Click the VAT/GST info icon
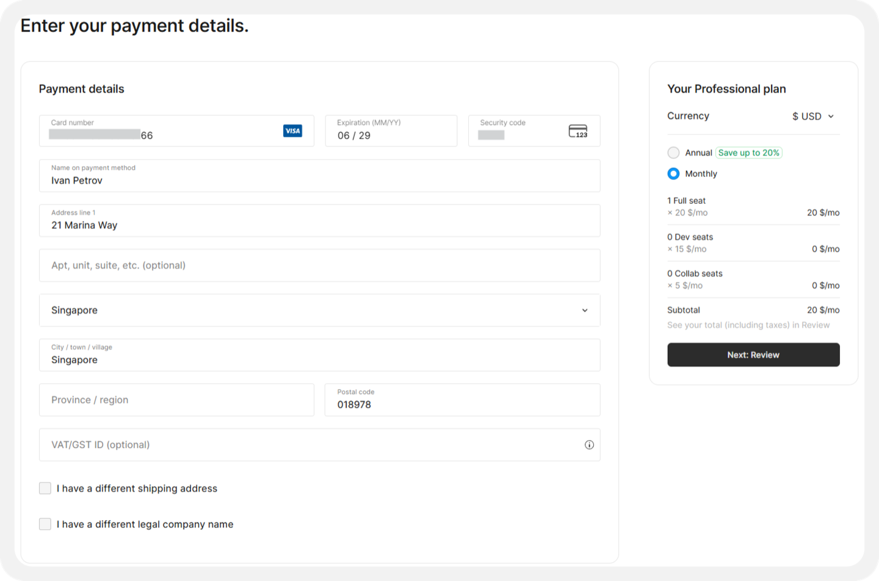879x581 pixels. click(589, 445)
